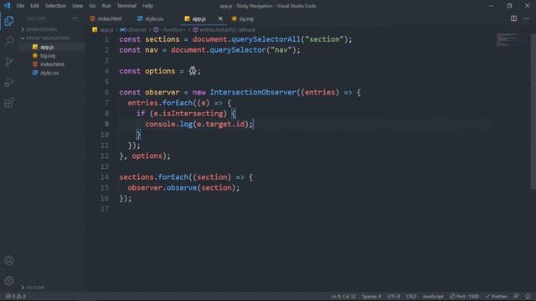Open the Extensions view
This screenshot has width=536, height=301.
pyautogui.click(x=9, y=102)
